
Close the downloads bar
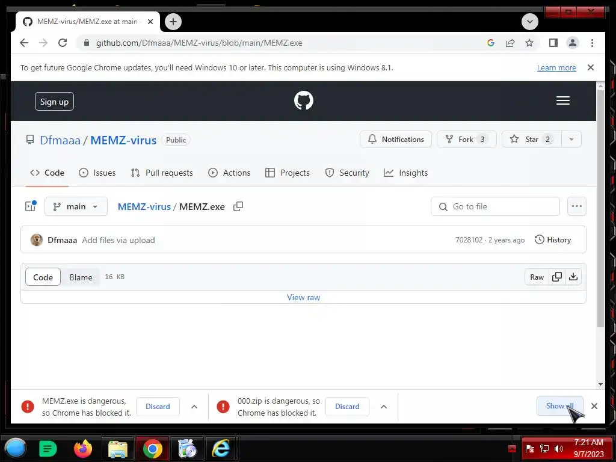point(594,406)
